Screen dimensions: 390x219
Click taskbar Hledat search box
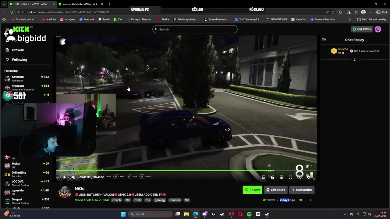tap(151, 214)
